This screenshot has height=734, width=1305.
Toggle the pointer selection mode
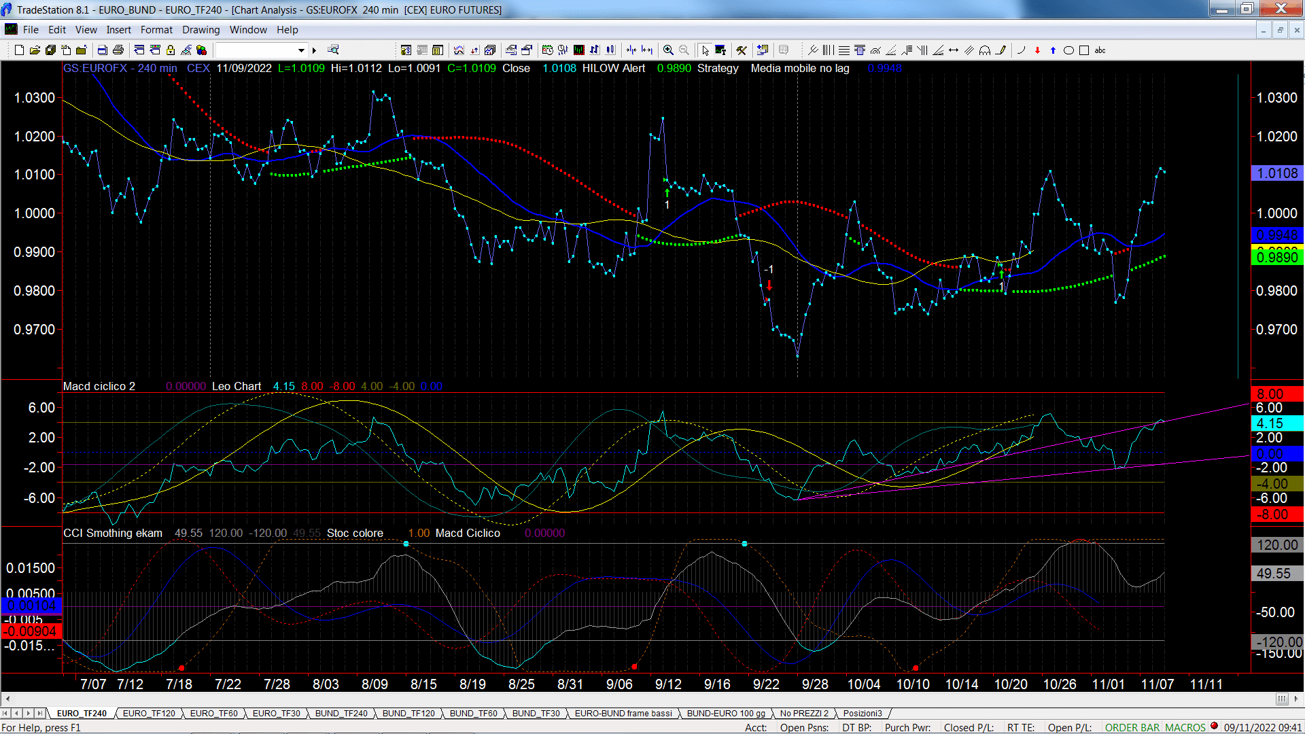coord(705,50)
